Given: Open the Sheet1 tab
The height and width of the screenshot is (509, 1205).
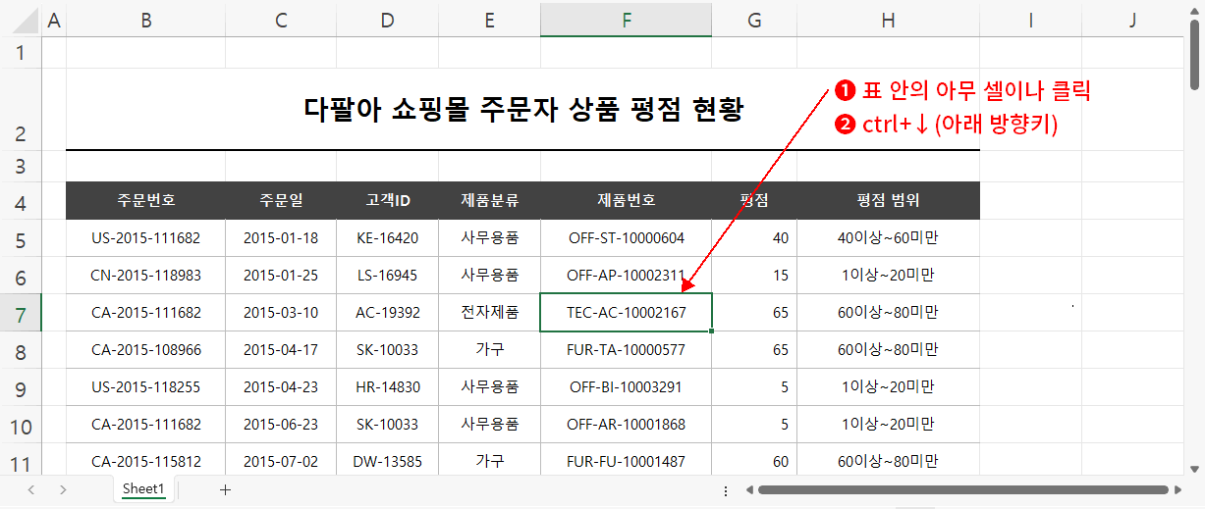Looking at the screenshot, I should point(143,488).
